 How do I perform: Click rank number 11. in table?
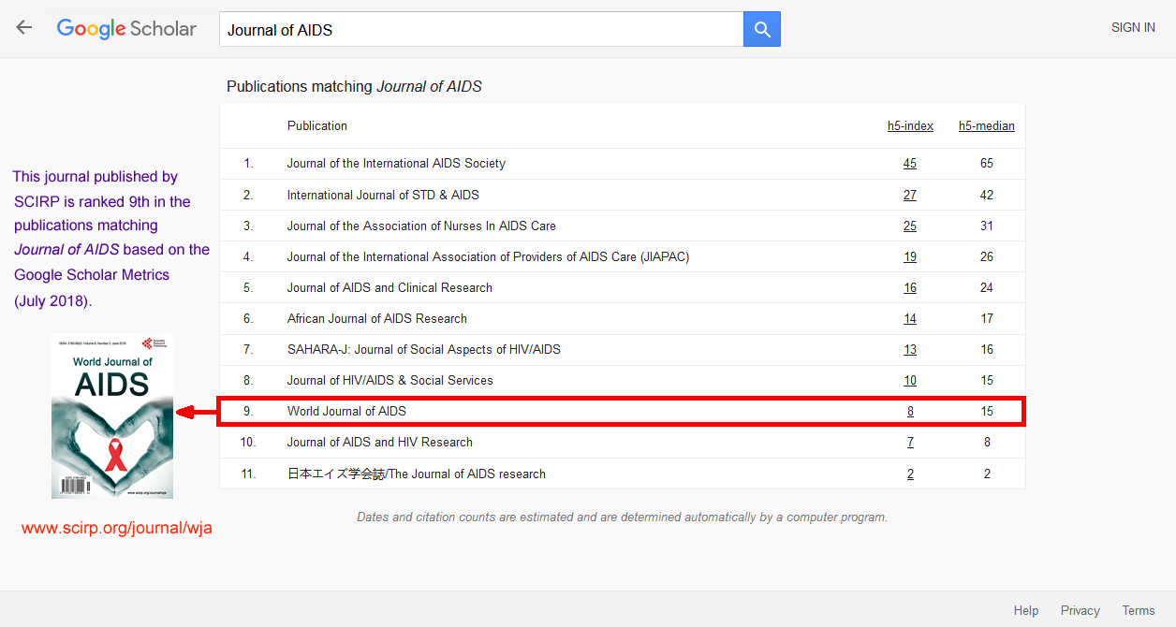coord(248,474)
